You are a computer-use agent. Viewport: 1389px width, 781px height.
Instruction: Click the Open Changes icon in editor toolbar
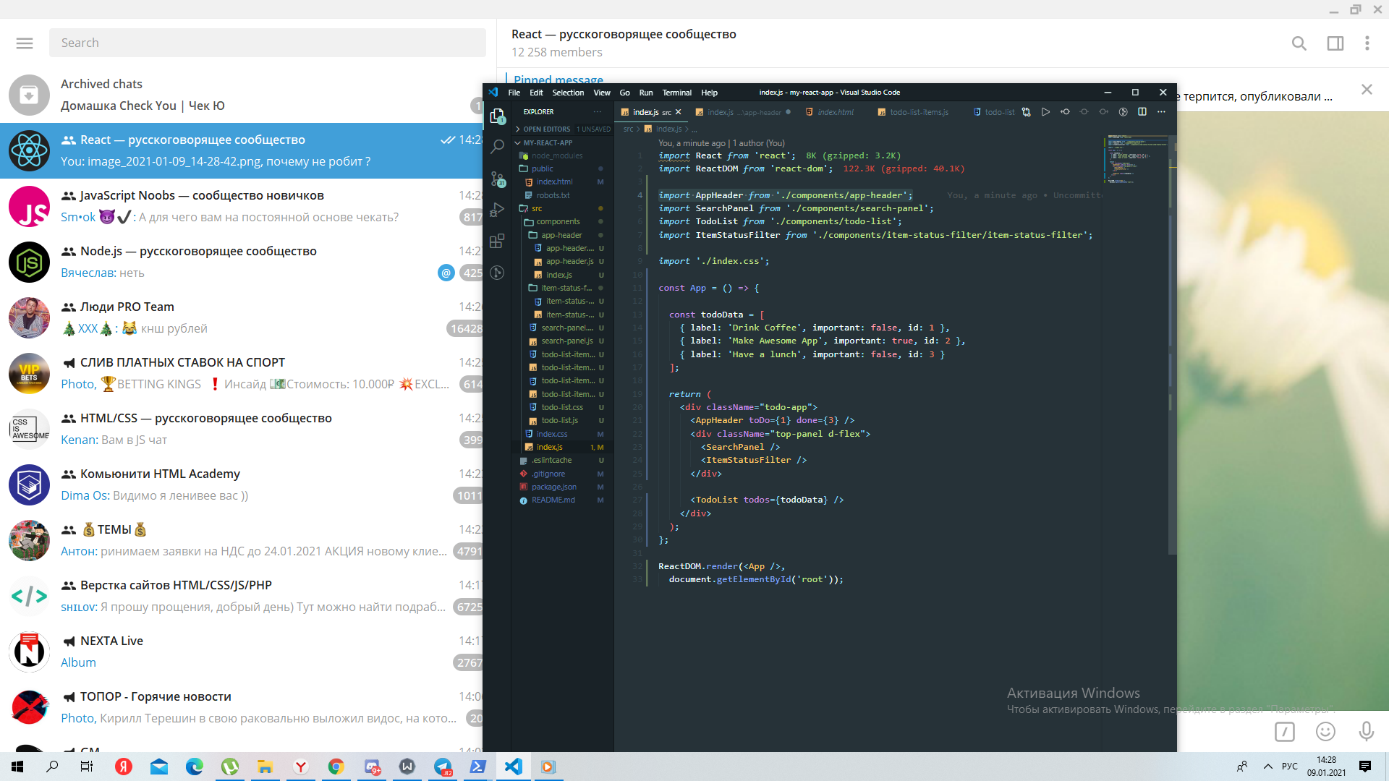click(1026, 112)
